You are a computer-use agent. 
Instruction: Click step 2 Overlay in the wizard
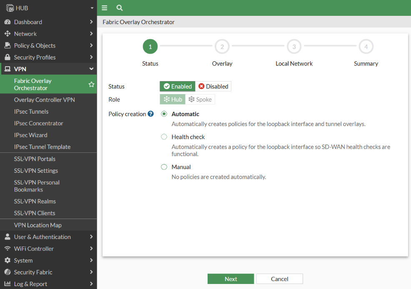point(222,47)
